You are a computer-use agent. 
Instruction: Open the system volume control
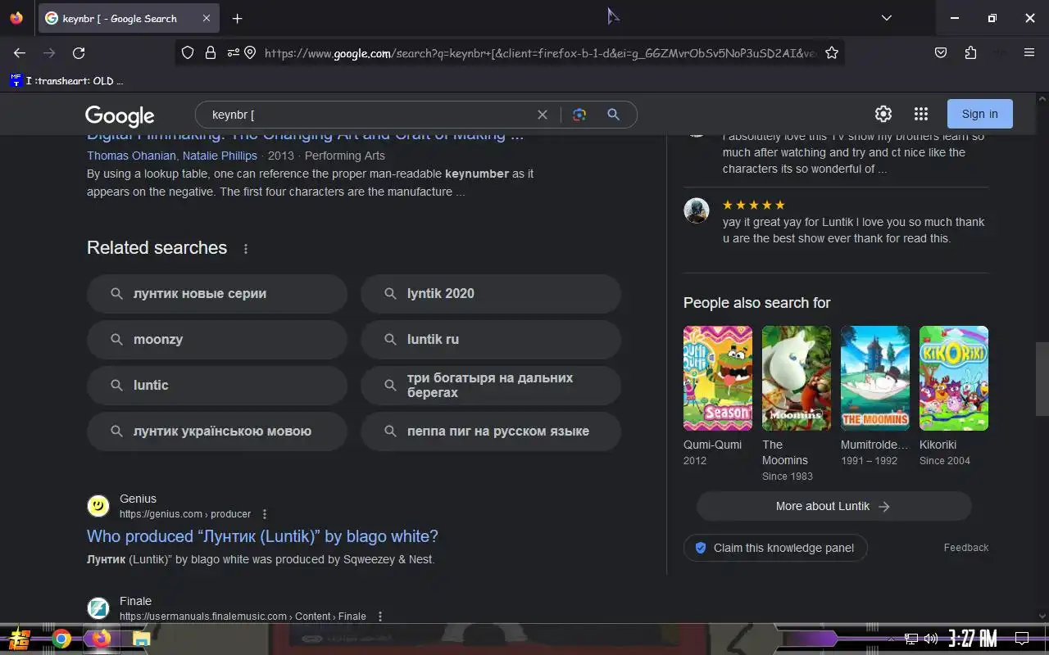[x=930, y=639]
